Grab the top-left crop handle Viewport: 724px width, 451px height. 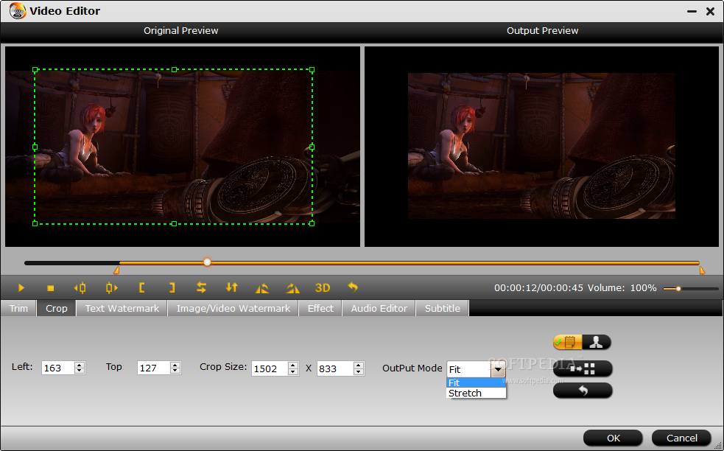pyautogui.click(x=35, y=70)
